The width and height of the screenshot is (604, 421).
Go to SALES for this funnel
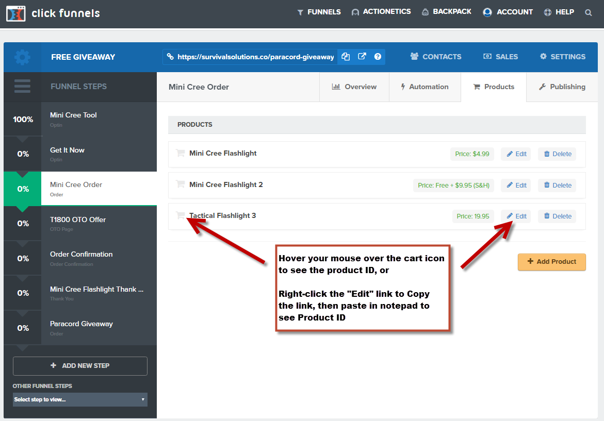point(500,57)
